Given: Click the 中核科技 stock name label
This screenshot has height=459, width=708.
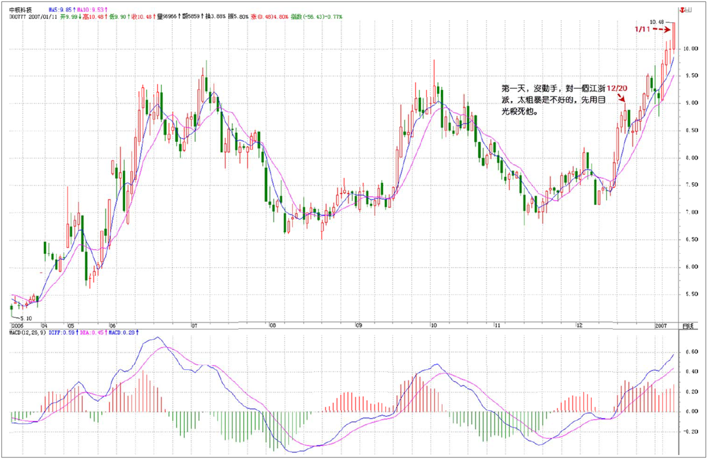Looking at the screenshot, I should (21, 10).
